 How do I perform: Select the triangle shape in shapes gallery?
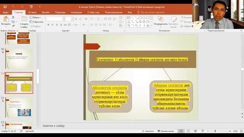pos(129,22)
